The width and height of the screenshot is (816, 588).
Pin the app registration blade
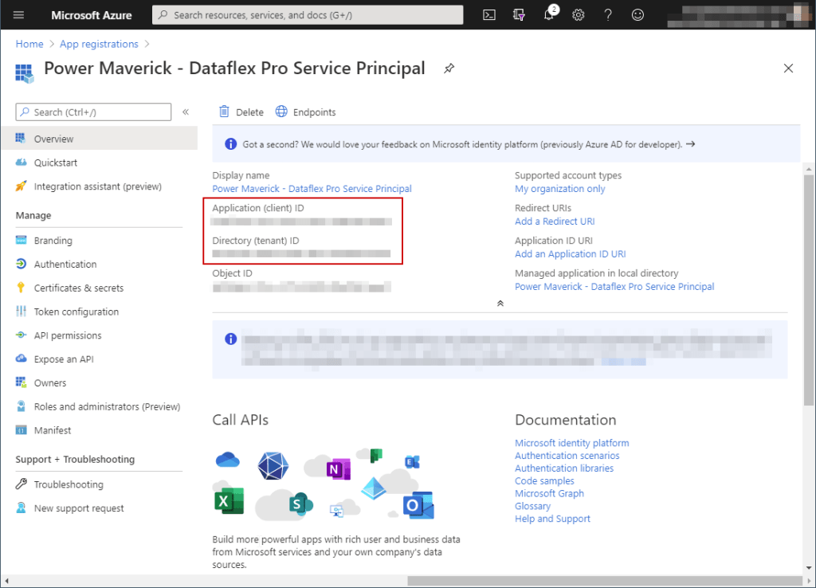[x=449, y=69]
